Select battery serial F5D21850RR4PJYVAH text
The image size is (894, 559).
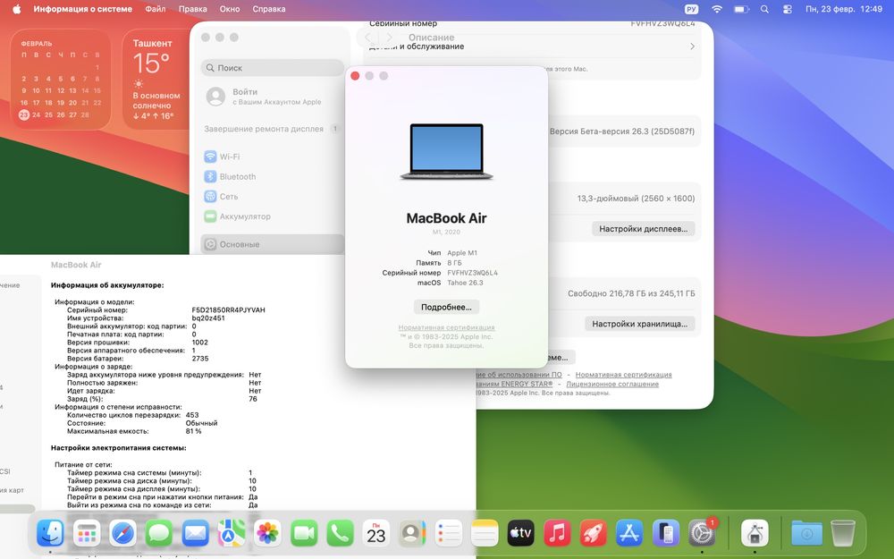click(x=228, y=309)
